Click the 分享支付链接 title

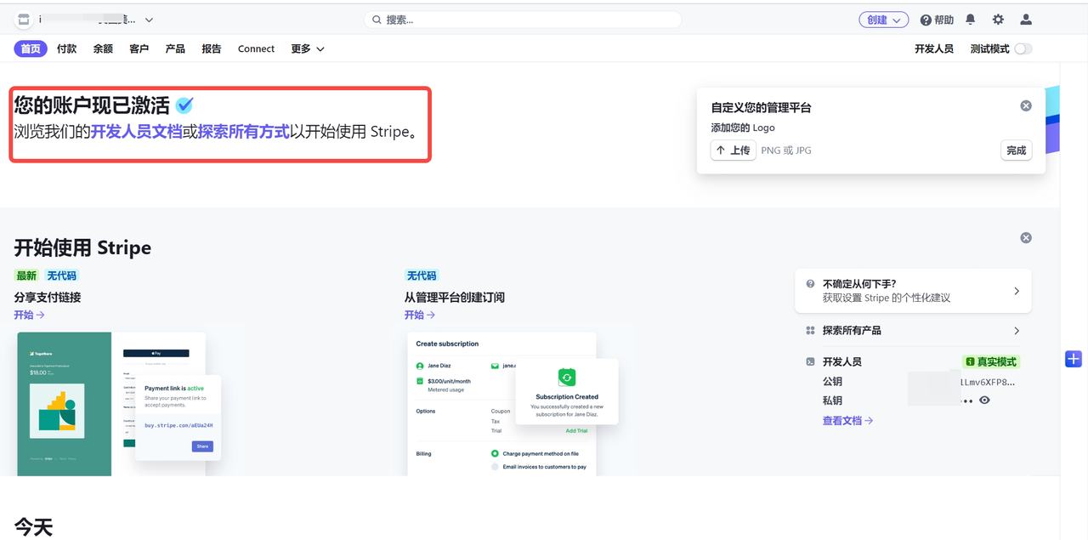48,298
